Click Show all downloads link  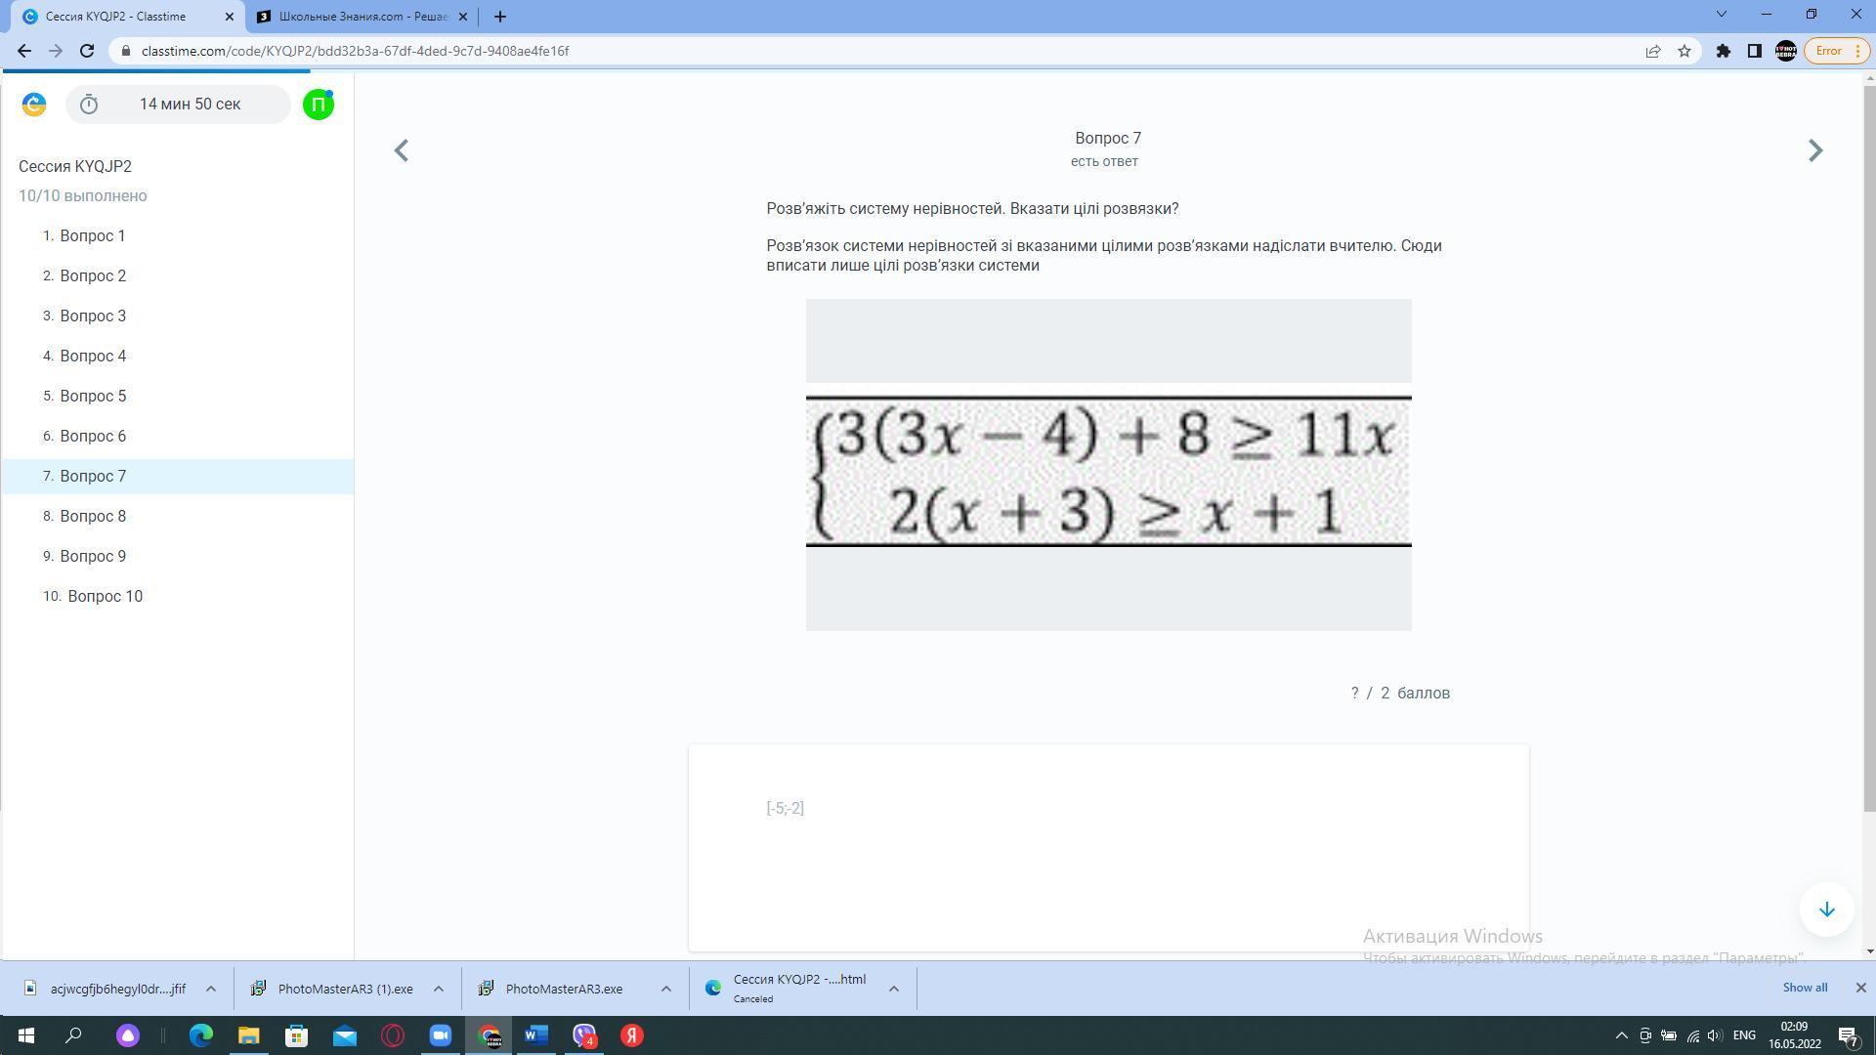tap(1804, 988)
